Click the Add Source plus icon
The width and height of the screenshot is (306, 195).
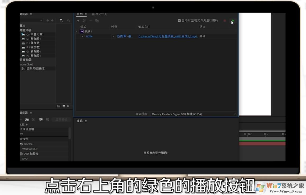(x=78, y=21)
